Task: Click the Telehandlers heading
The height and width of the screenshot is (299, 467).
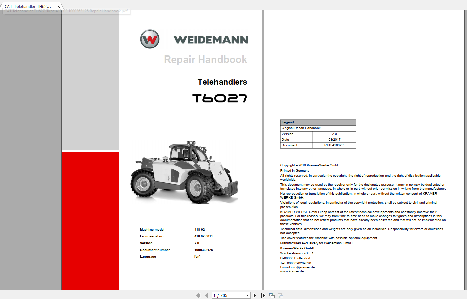Action: (x=222, y=82)
